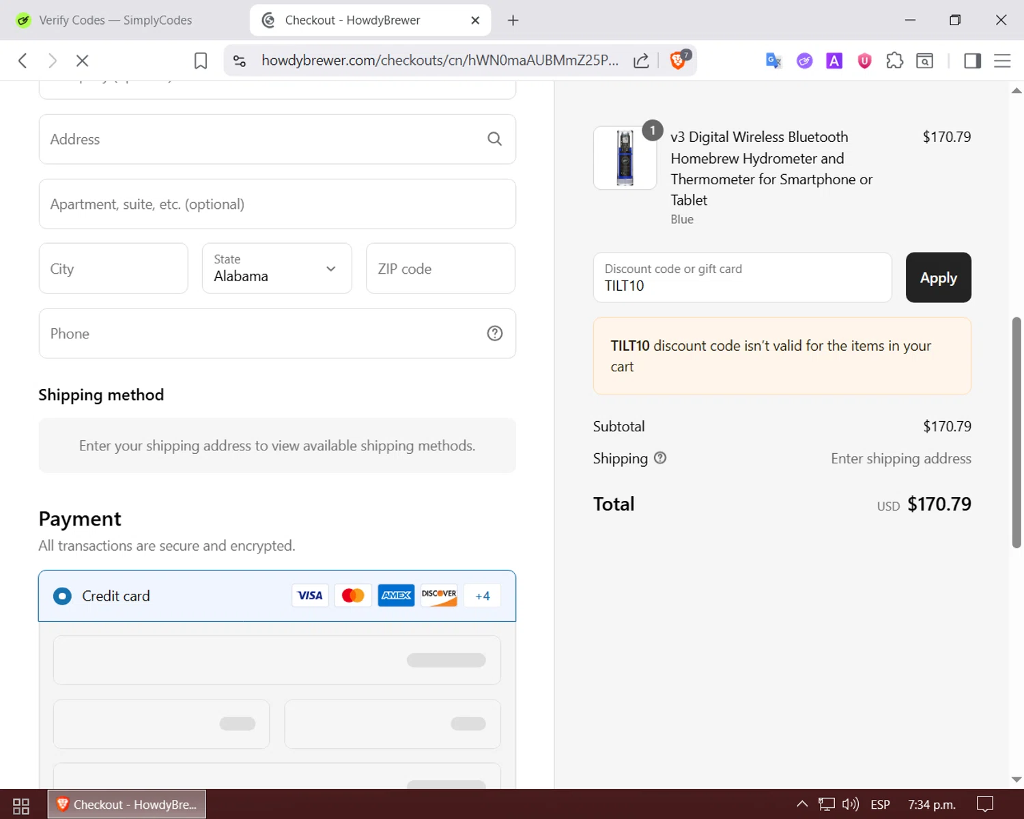Click the Total $170.79 amount
This screenshot has height=819, width=1024.
(x=939, y=504)
